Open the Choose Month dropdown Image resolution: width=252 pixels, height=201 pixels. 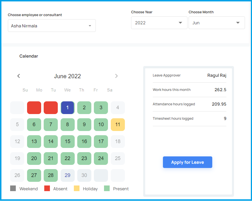[217, 23]
